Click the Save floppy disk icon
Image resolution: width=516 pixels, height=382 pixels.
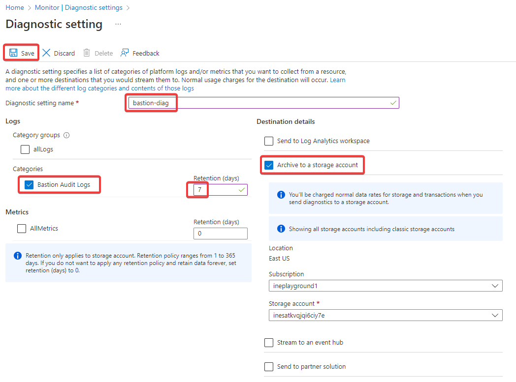[13, 53]
